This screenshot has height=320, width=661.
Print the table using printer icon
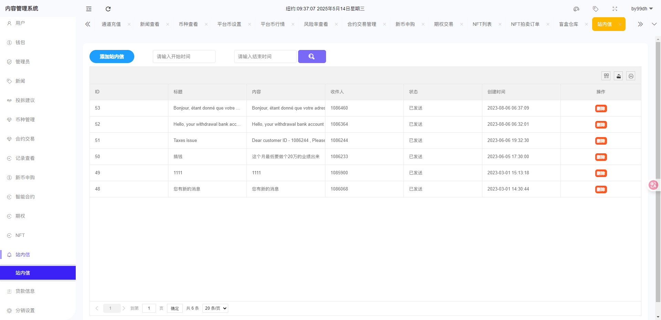[x=631, y=76]
